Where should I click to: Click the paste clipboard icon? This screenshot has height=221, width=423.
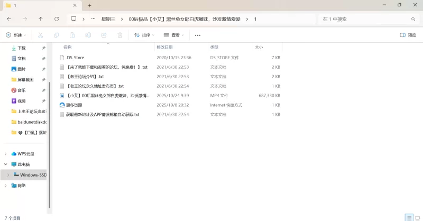[x=72, y=35]
